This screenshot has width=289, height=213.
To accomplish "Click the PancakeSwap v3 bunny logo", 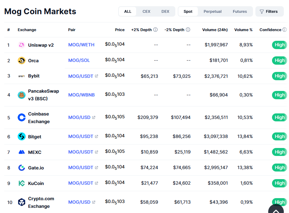I will (21, 95).
